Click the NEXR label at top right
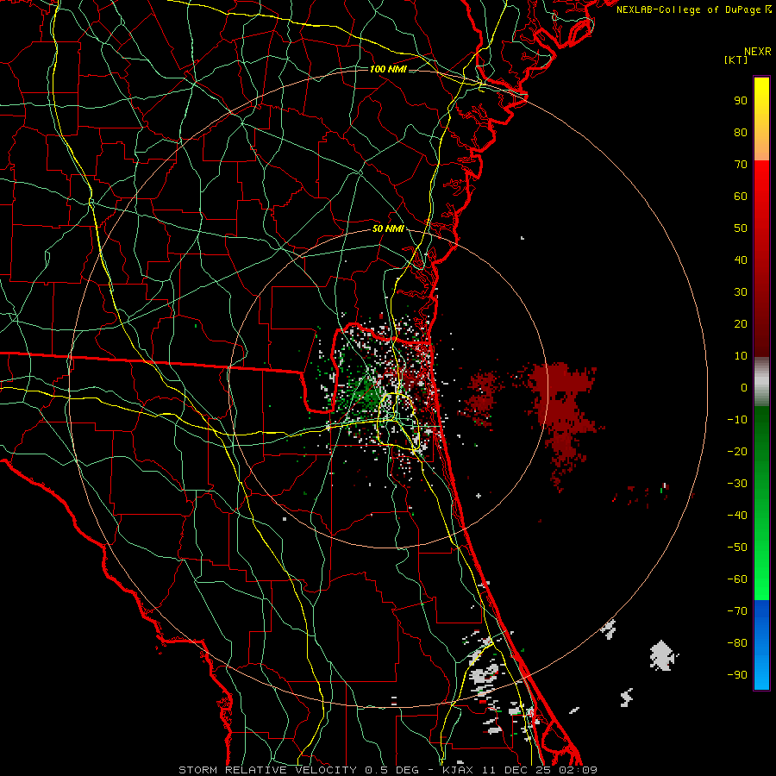This screenshot has height=776, width=776. 758,52
